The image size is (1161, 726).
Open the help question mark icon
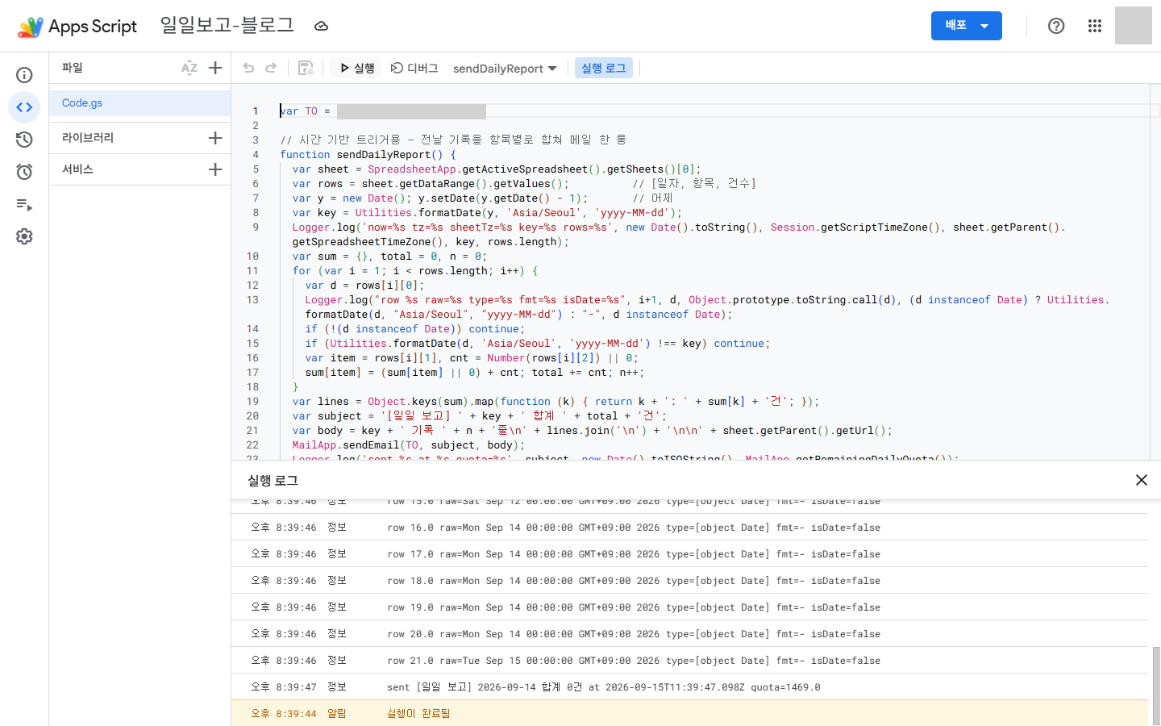[x=1056, y=26]
